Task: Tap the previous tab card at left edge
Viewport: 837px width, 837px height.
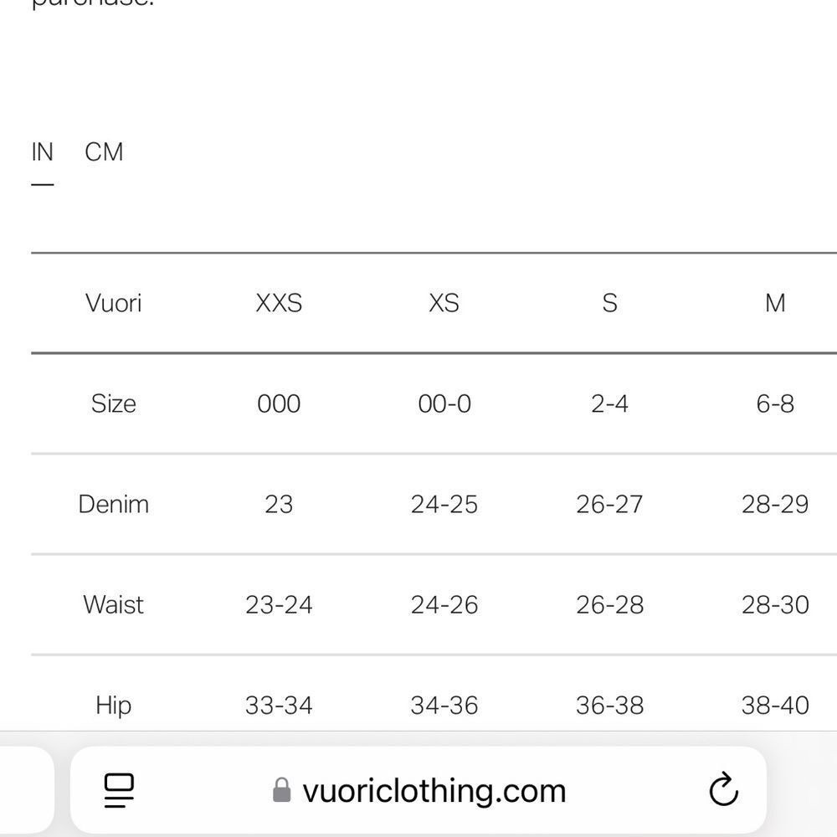Action: tap(27, 790)
